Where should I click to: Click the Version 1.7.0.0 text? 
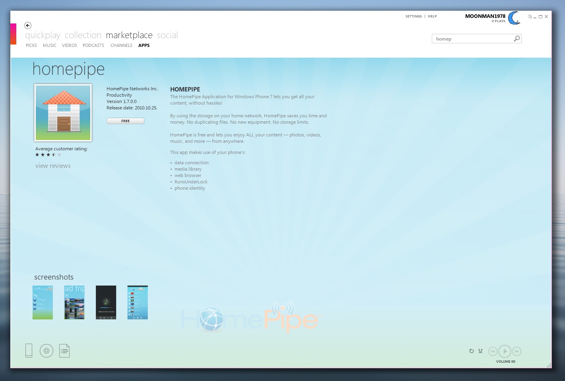coord(121,101)
